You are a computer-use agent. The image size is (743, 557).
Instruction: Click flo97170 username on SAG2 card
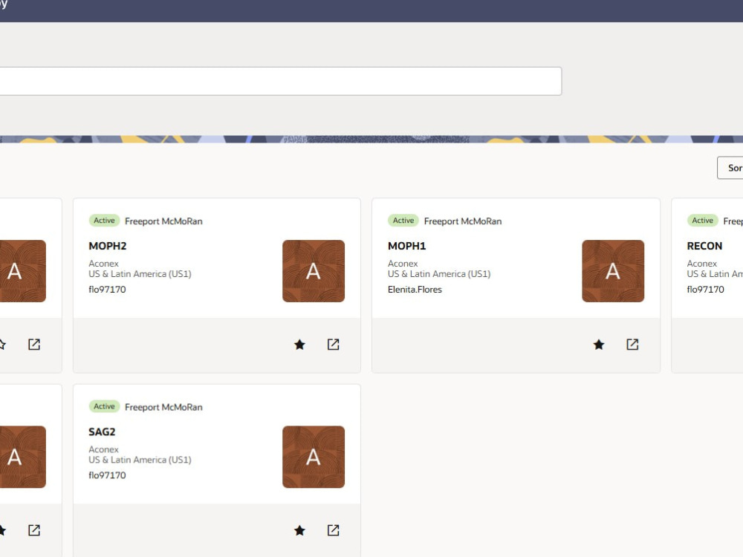point(107,475)
